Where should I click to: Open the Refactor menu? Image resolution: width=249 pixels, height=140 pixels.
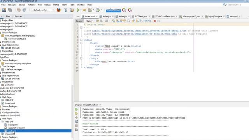coord(32,5)
